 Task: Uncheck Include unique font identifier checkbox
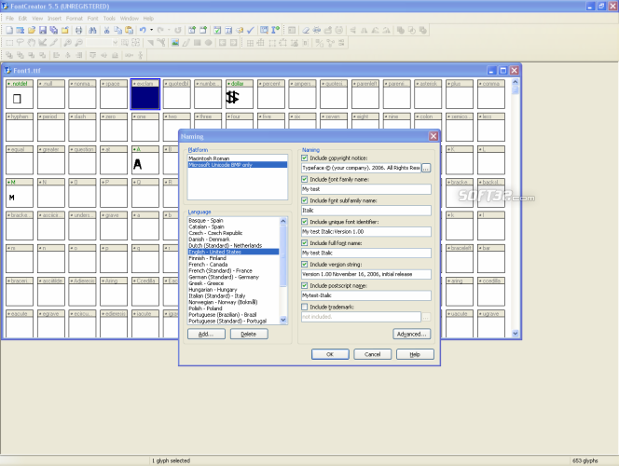pos(304,222)
